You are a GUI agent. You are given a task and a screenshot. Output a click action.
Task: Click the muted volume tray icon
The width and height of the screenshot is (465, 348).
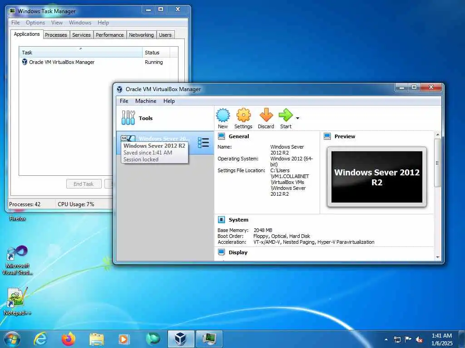(419, 340)
